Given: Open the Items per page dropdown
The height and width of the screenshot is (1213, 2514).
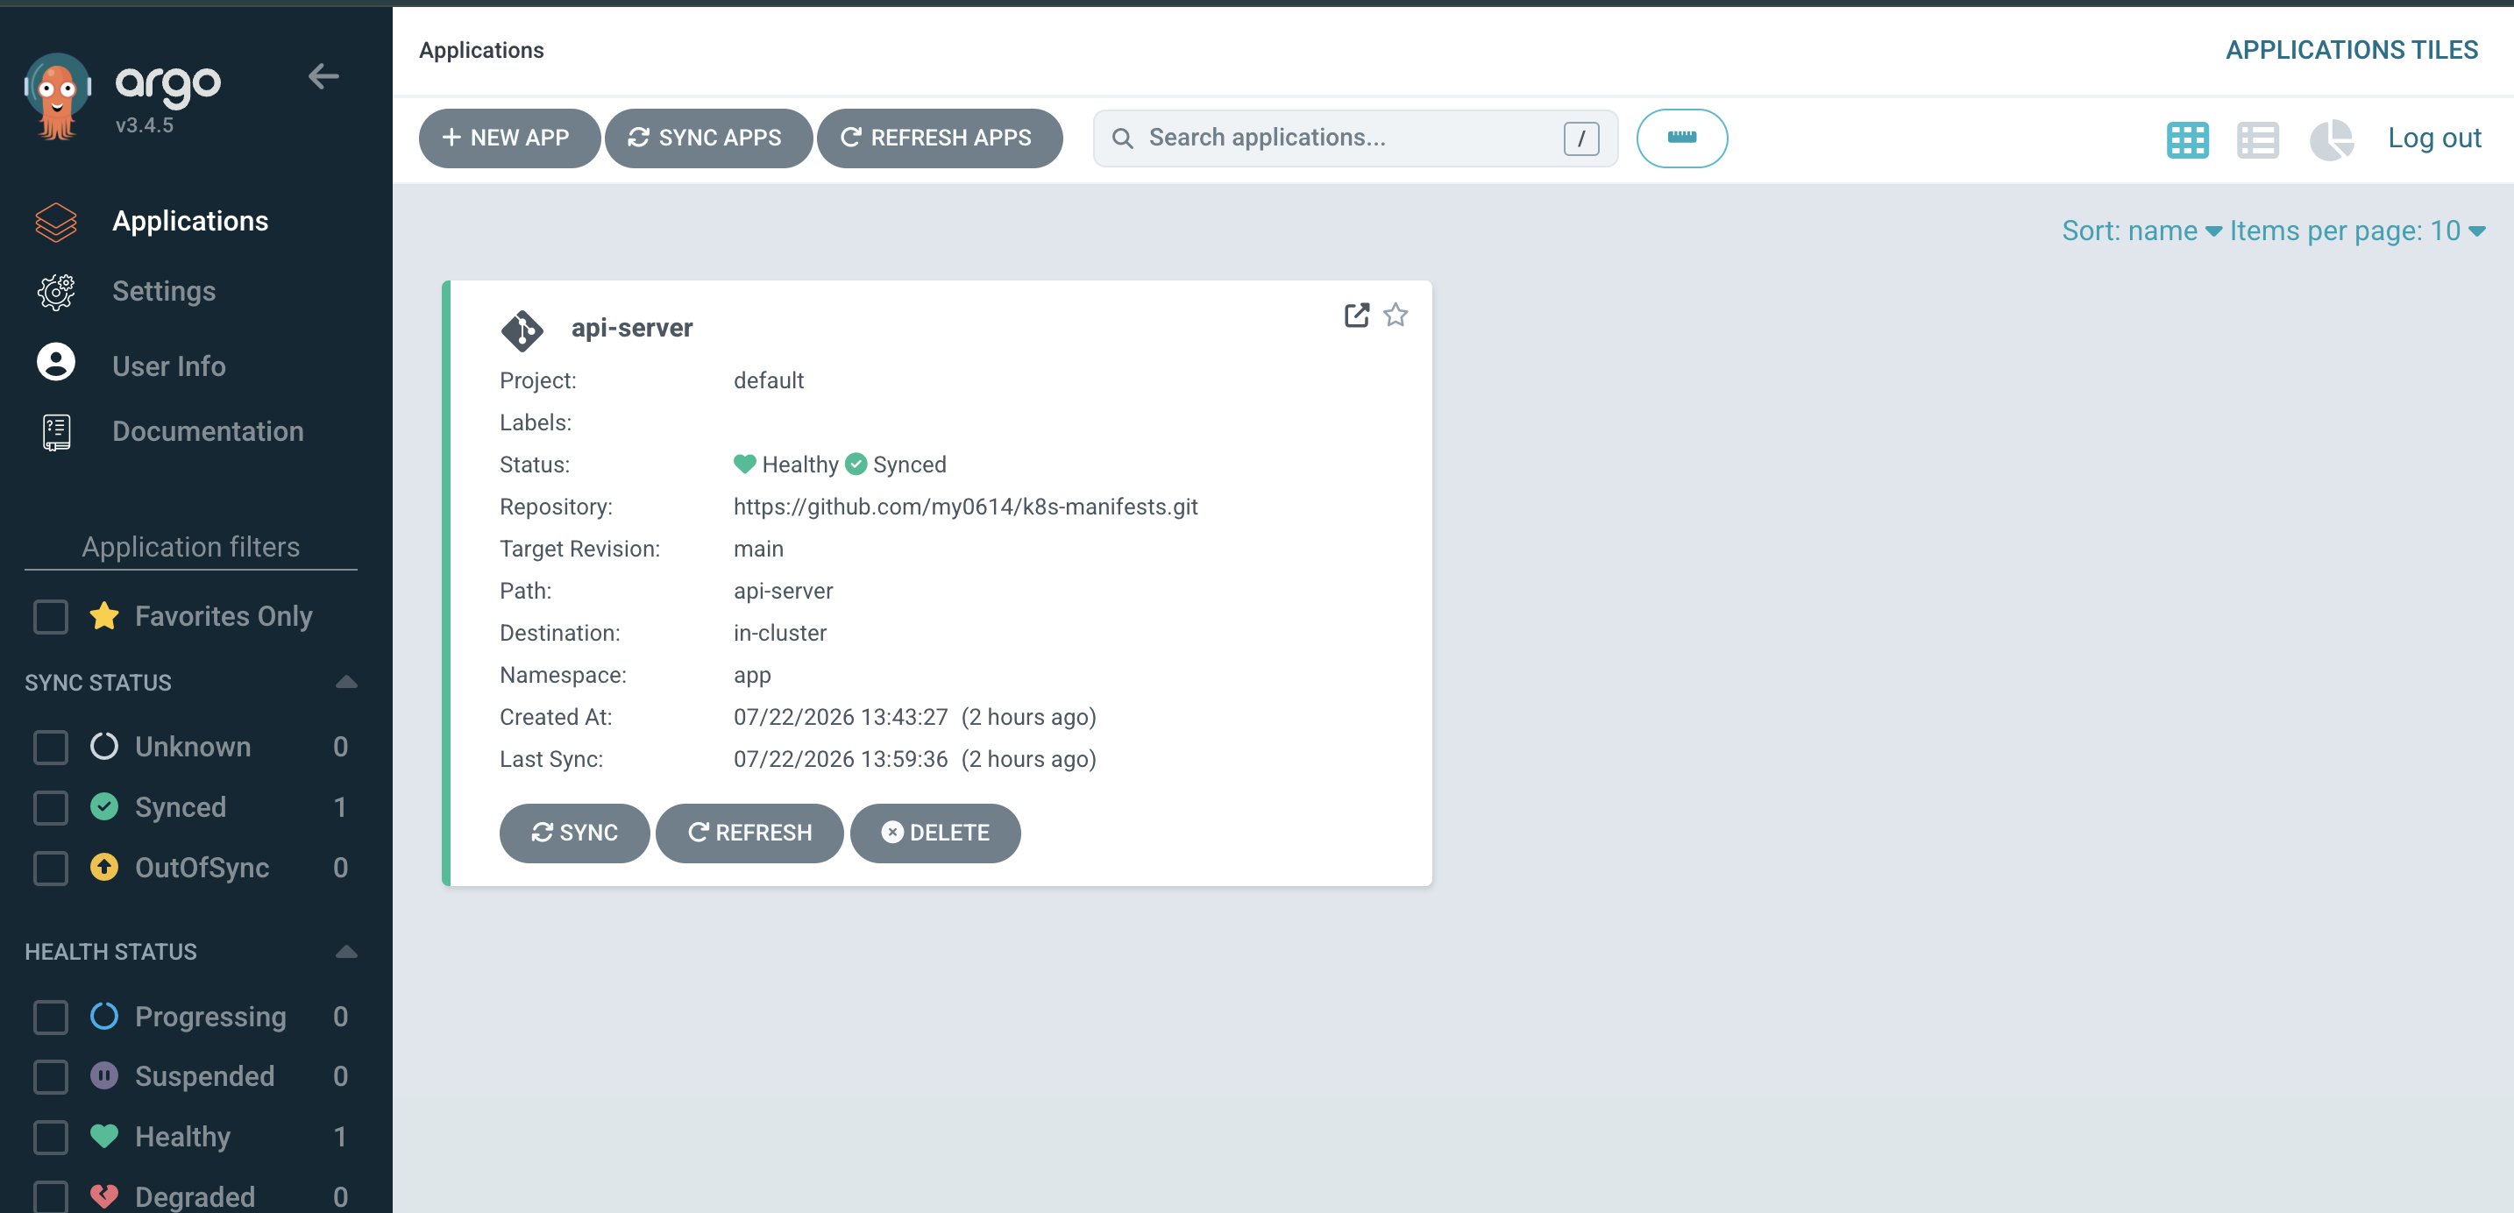Looking at the screenshot, I should pyautogui.click(x=2357, y=231).
